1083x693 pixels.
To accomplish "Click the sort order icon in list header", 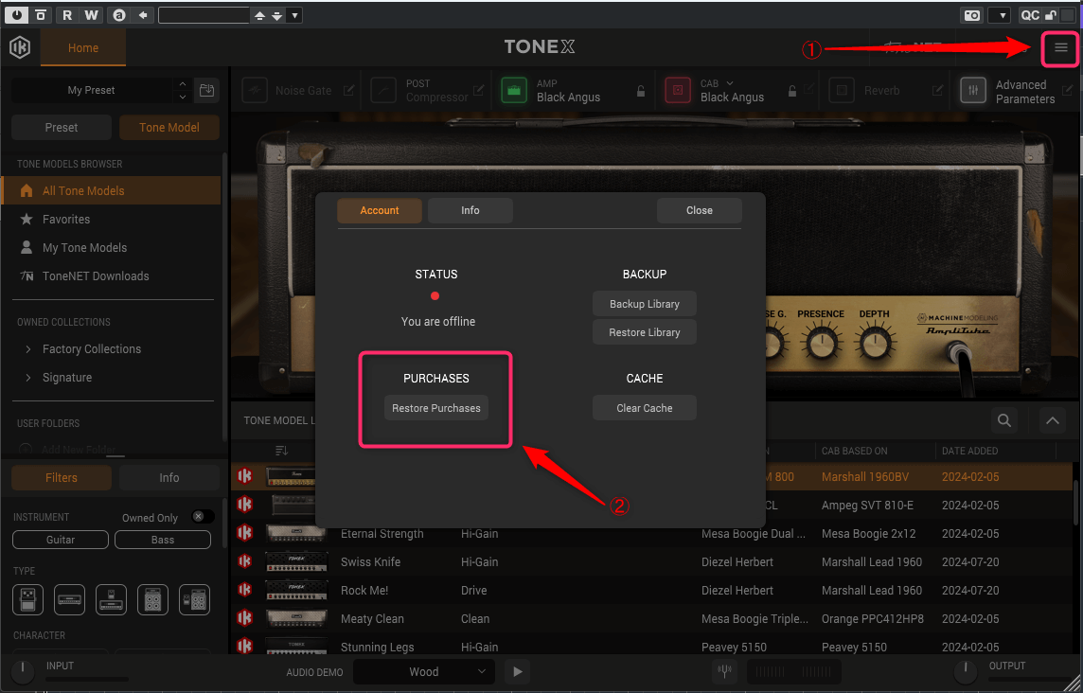I will pyautogui.click(x=281, y=451).
